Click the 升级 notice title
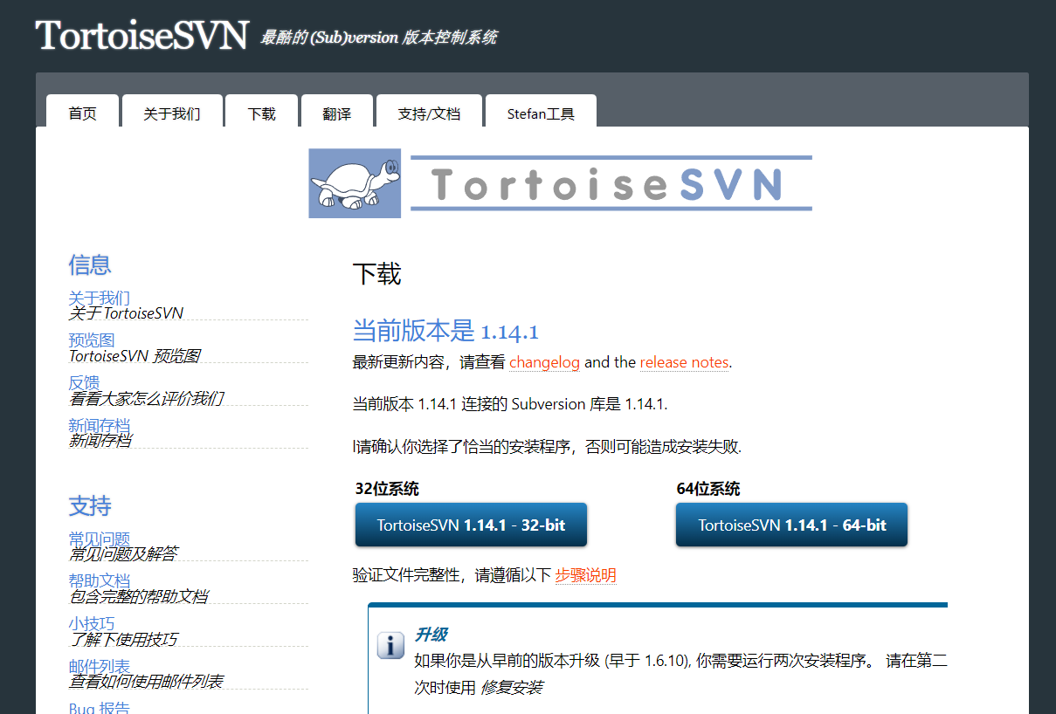The height and width of the screenshot is (714, 1056). pos(431,635)
